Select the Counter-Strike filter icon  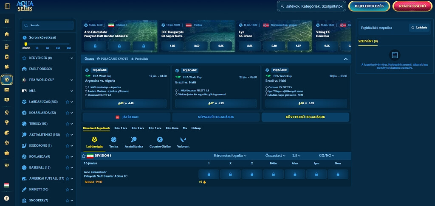pos(160,142)
